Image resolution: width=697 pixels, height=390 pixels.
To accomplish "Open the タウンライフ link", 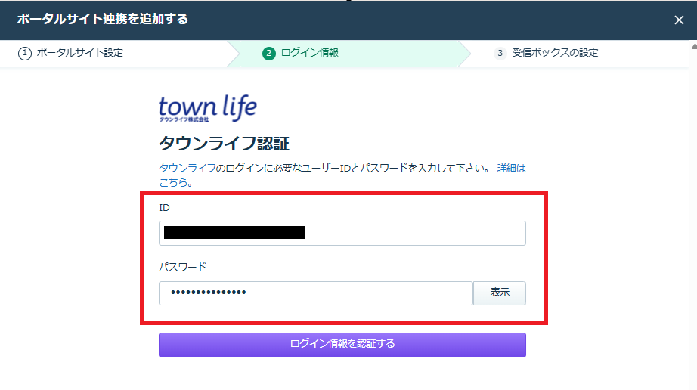I will tap(187, 168).
